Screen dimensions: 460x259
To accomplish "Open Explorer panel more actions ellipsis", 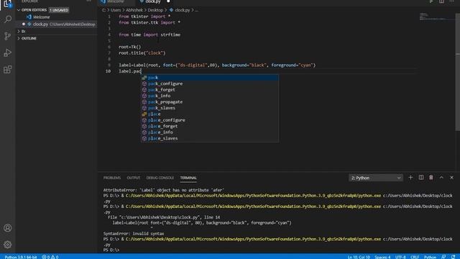I will click(x=88, y=1).
